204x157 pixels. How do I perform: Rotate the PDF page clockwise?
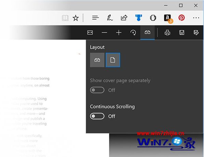[133, 32]
